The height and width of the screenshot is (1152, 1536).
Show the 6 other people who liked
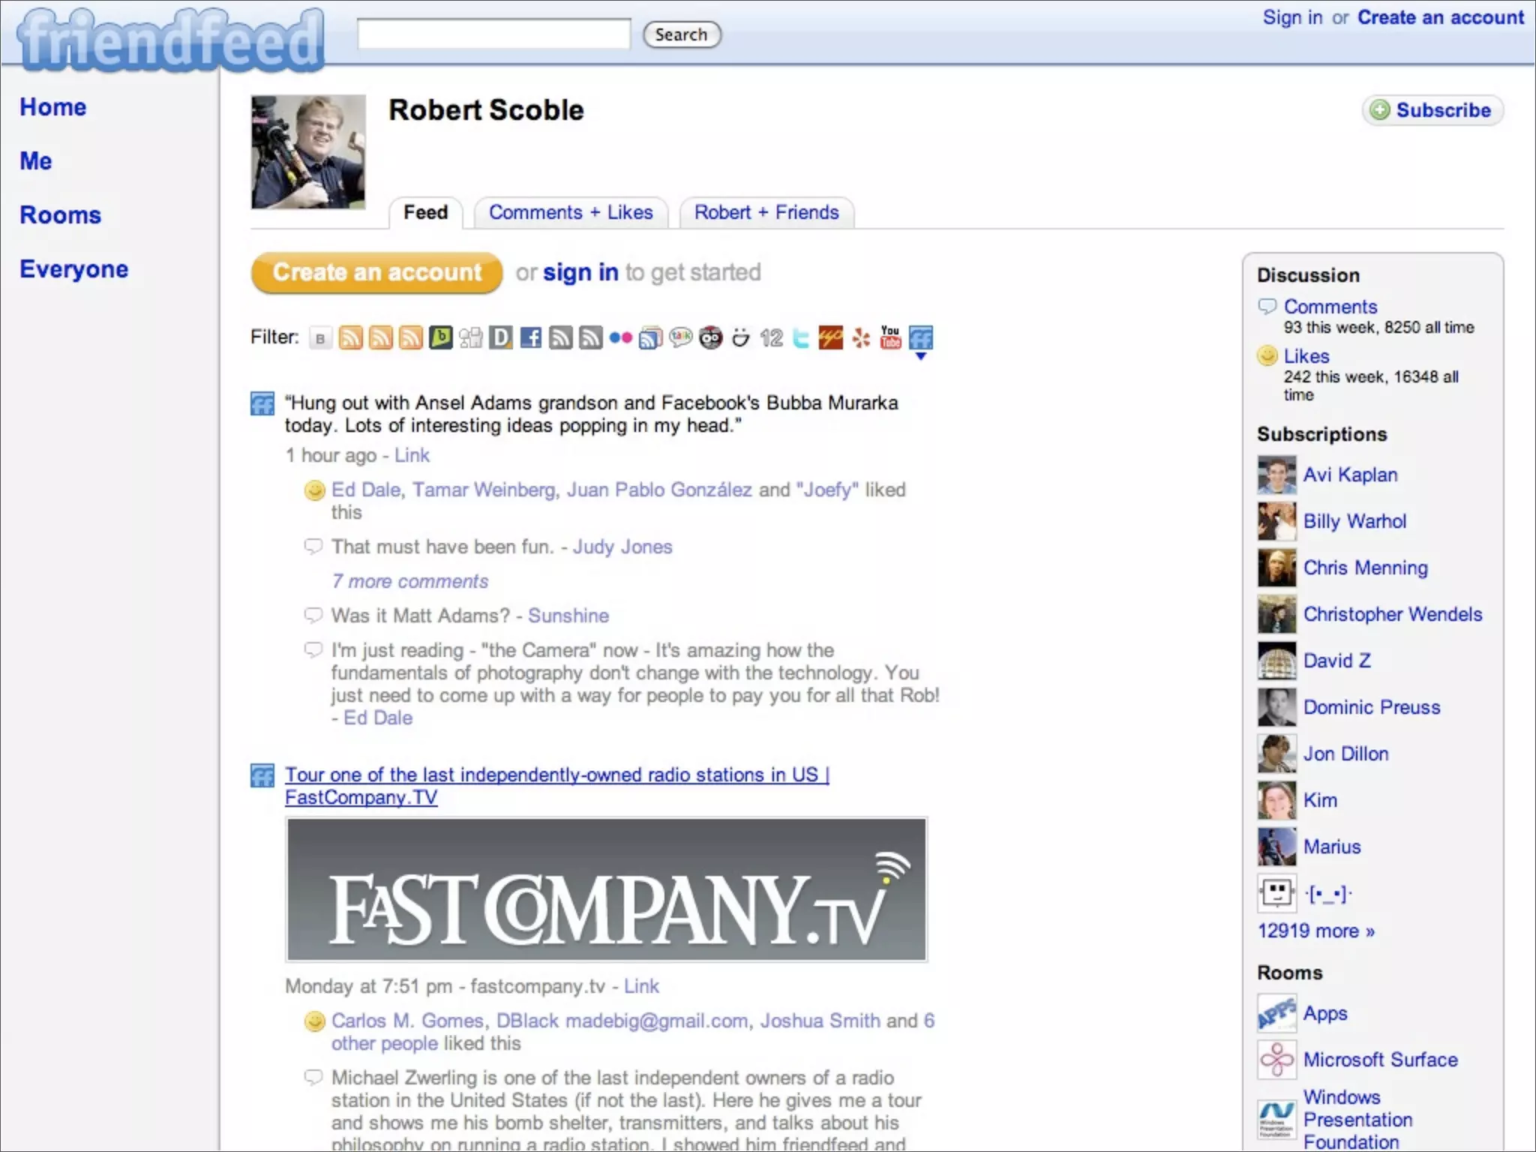click(x=384, y=1043)
